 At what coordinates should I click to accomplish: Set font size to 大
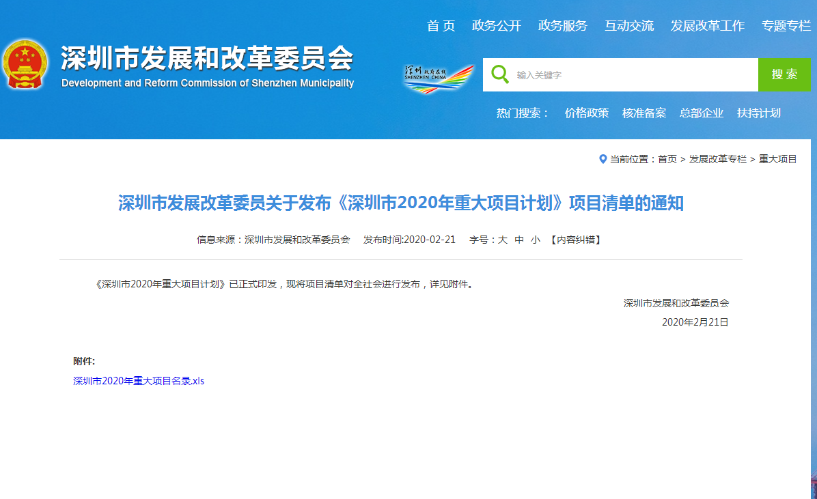(x=502, y=240)
